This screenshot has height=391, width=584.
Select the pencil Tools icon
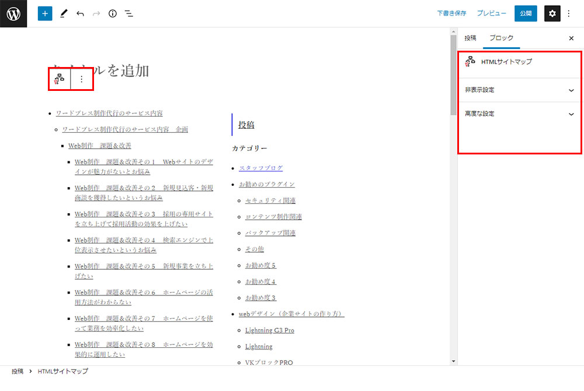click(64, 13)
